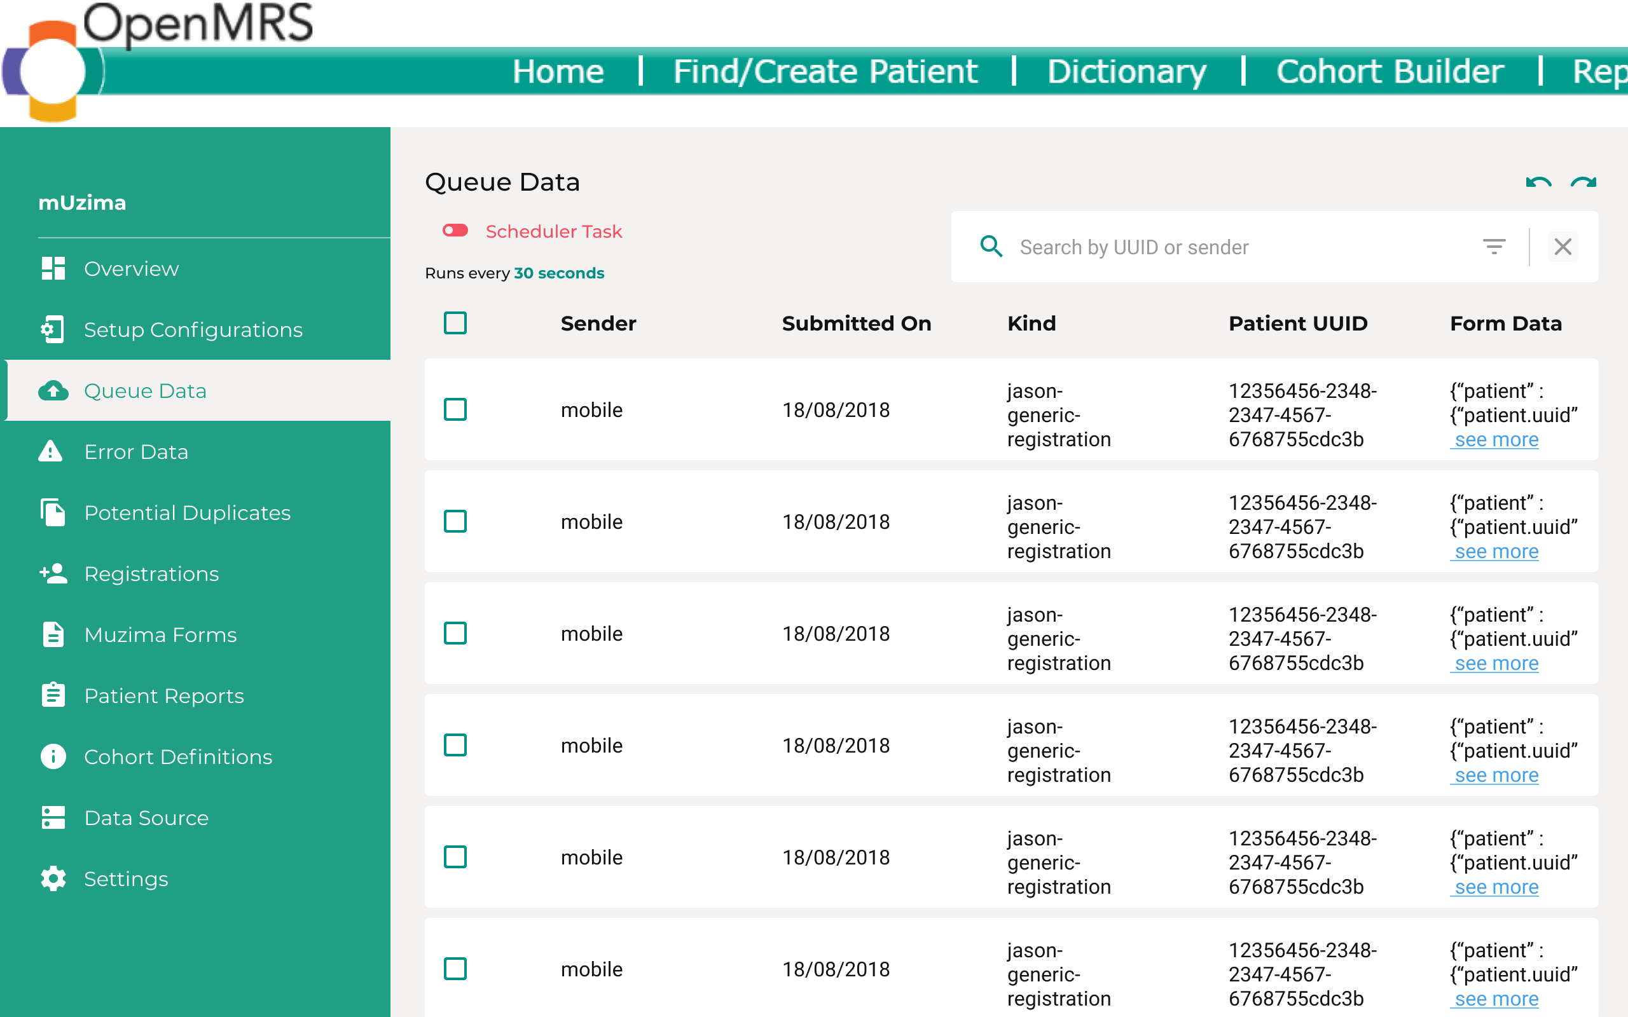This screenshot has height=1017, width=1628.
Task: Click the Patient UUID column header
Action: [1298, 324]
